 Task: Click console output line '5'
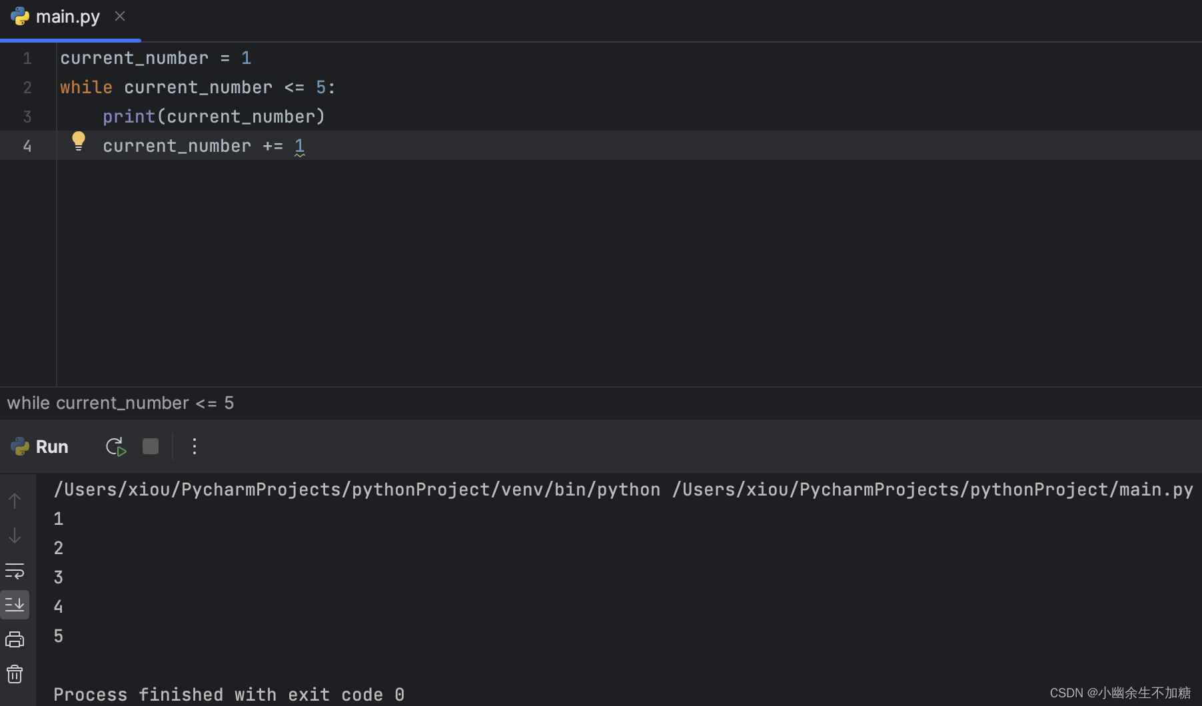coord(59,636)
